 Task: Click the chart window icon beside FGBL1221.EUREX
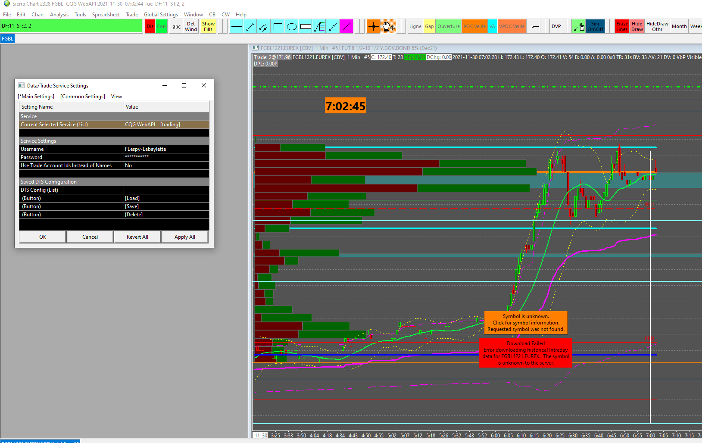(x=256, y=48)
